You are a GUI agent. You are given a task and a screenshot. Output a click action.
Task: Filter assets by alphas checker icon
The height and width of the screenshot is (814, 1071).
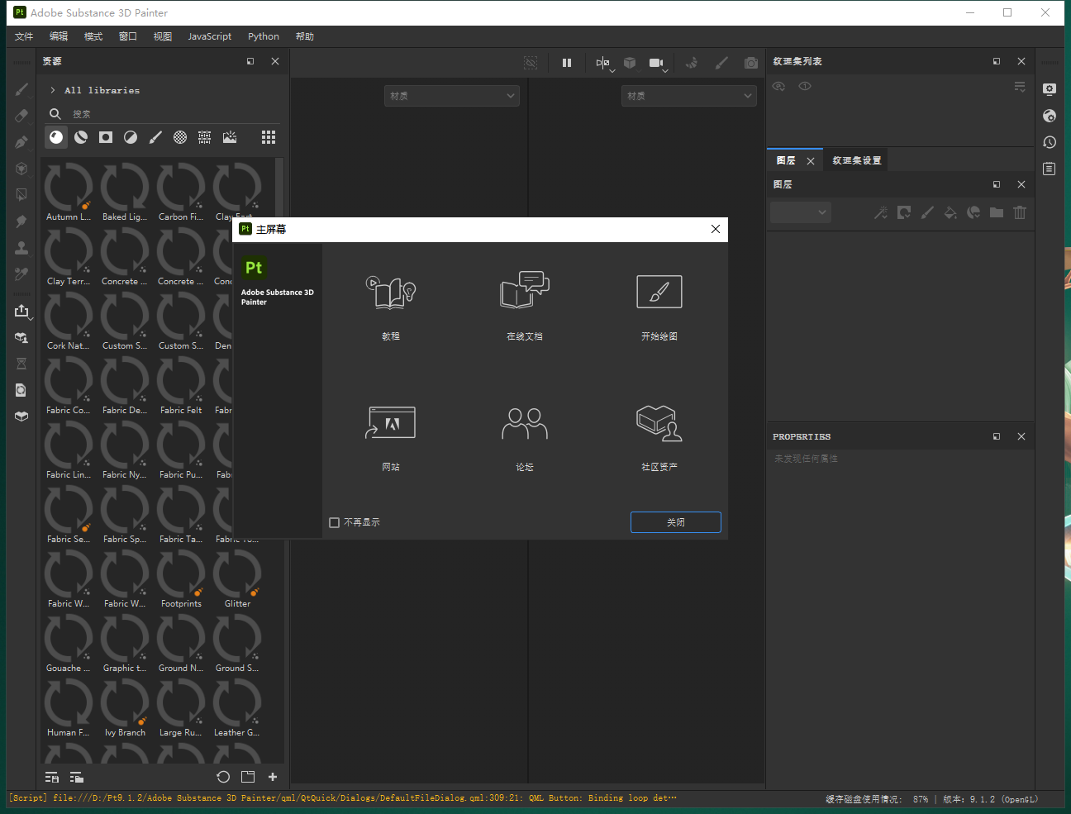pyautogui.click(x=180, y=137)
